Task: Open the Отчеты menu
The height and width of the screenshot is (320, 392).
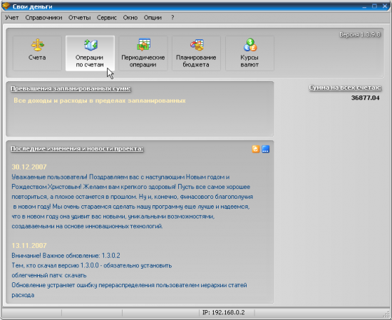Action: pyautogui.click(x=80, y=18)
